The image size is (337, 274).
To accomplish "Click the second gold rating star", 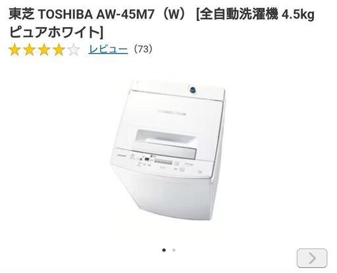I will (x=30, y=49).
